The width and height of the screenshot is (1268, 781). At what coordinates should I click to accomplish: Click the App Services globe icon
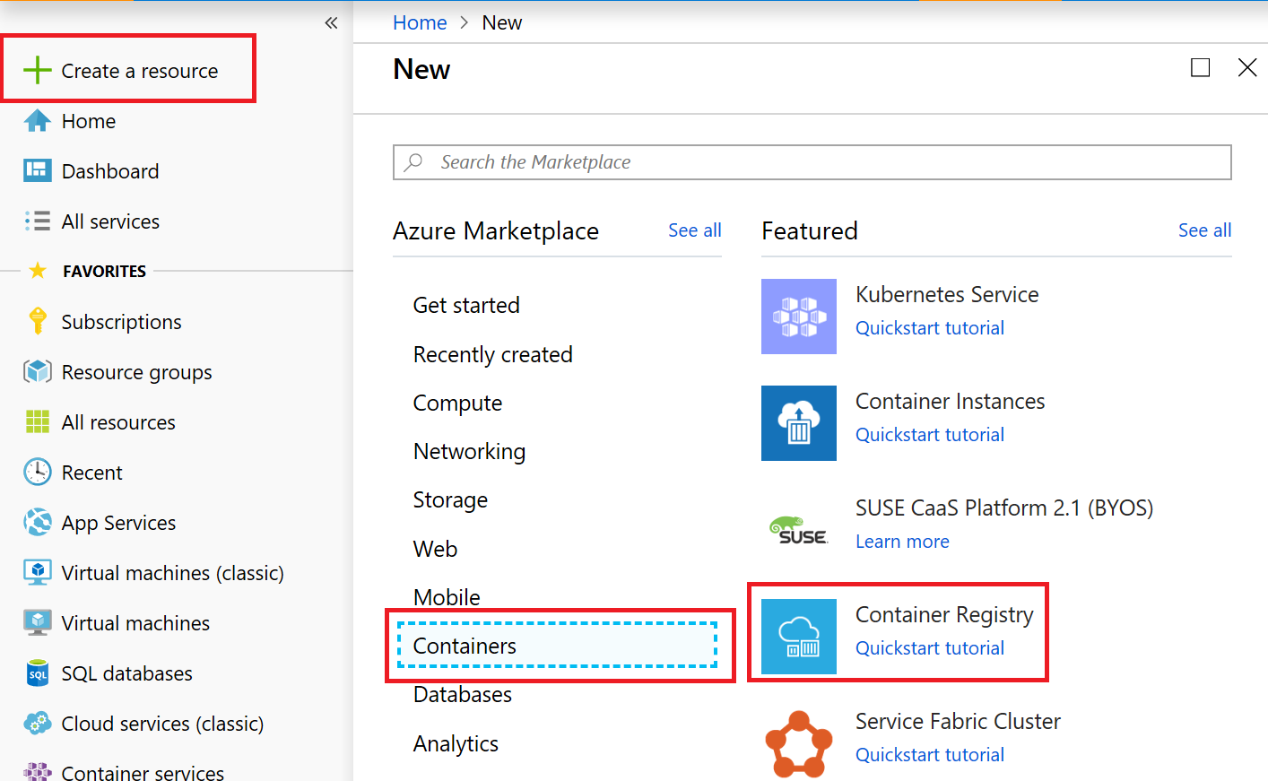pyautogui.click(x=38, y=522)
